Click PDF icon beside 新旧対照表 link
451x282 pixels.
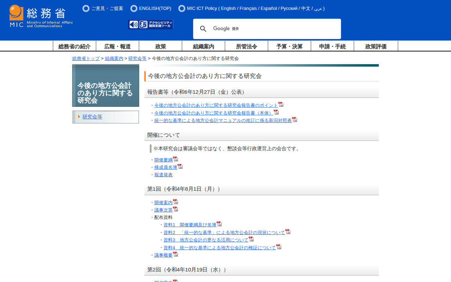(295, 119)
